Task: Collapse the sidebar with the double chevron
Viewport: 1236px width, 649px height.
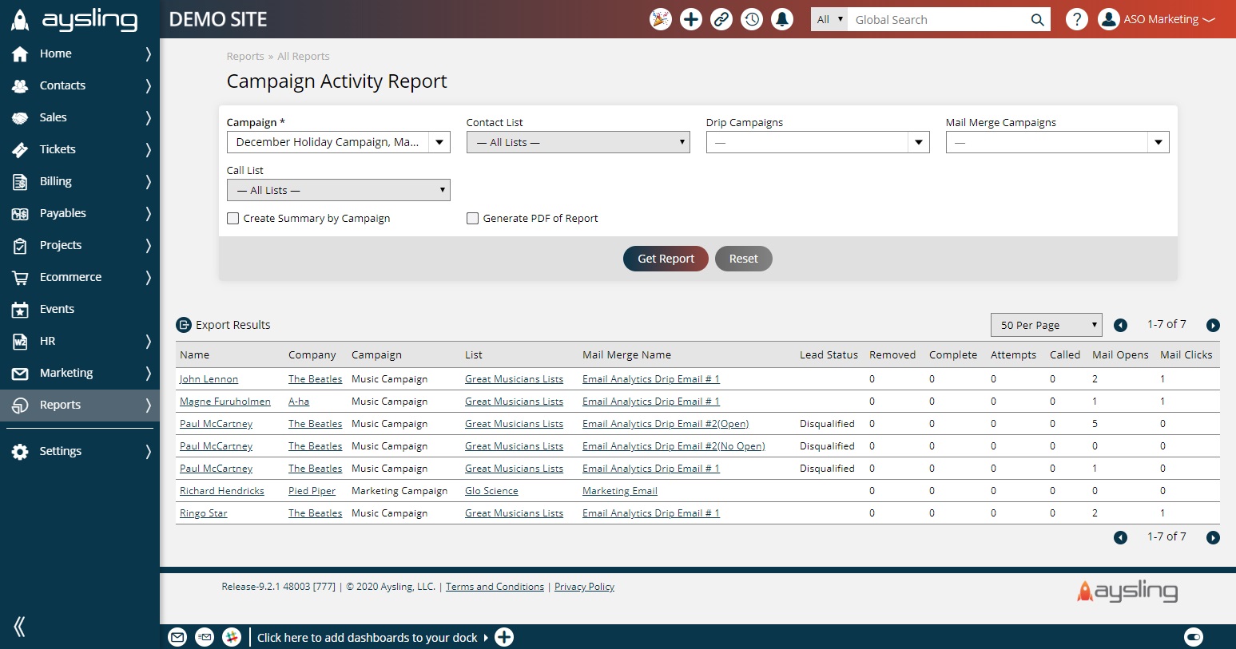Action: point(20,627)
